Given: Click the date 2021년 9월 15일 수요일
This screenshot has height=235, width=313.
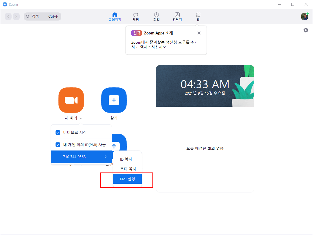Looking at the screenshot, I should (205, 93).
